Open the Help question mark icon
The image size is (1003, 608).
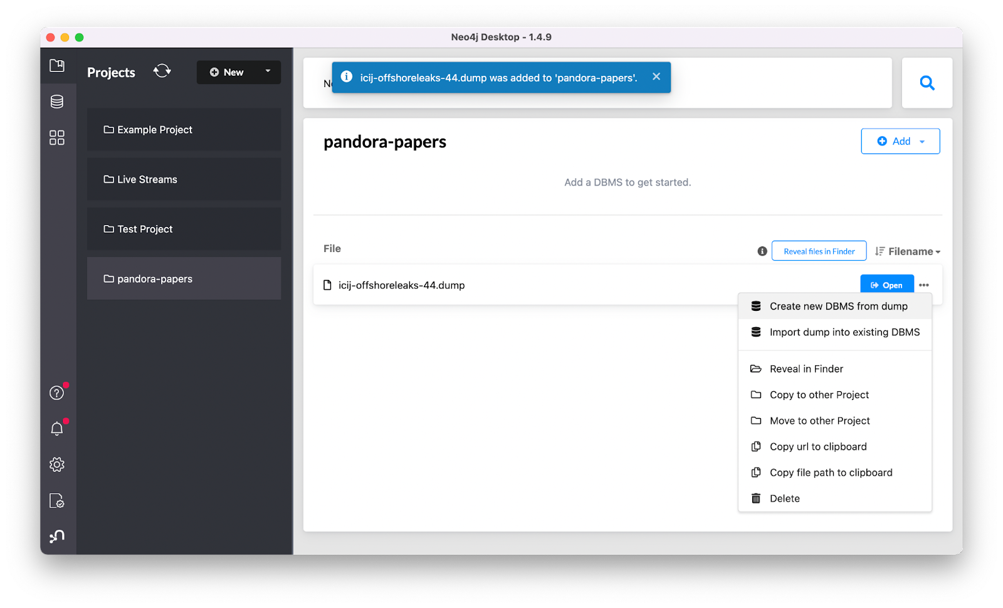point(57,392)
